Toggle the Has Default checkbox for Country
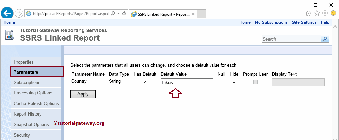Image resolution: width=339 pixels, height=140 pixels. (x=145, y=82)
